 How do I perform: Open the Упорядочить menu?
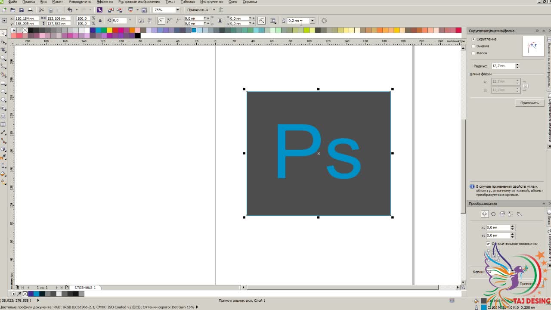(x=80, y=2)
